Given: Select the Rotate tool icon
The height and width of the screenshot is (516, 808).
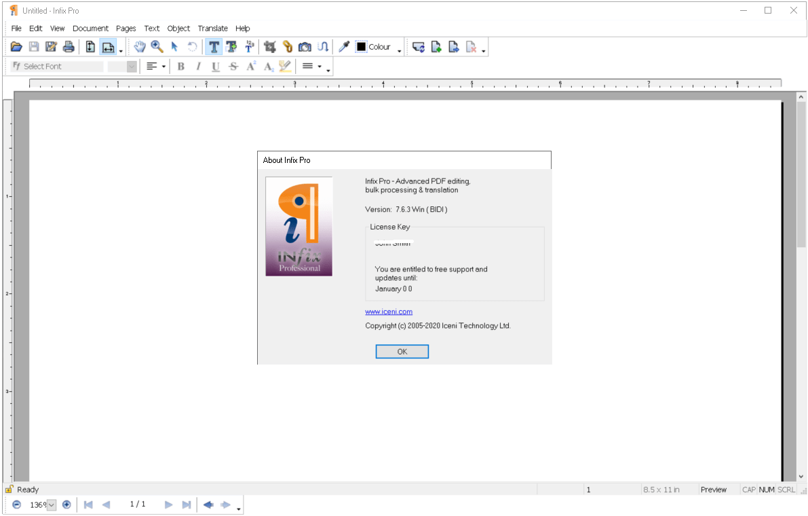Looking at the screenshot, I should [x=192, y=47].
